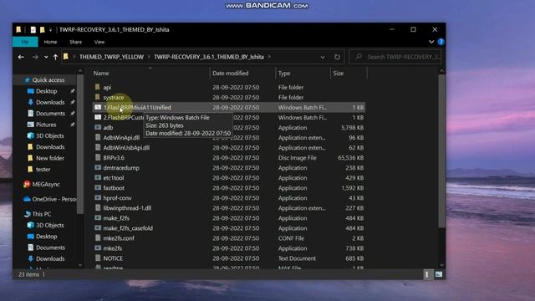Select the make_f2fs application icon
Viewport: 535px width, 301px height.
click(x=98, y=218)
